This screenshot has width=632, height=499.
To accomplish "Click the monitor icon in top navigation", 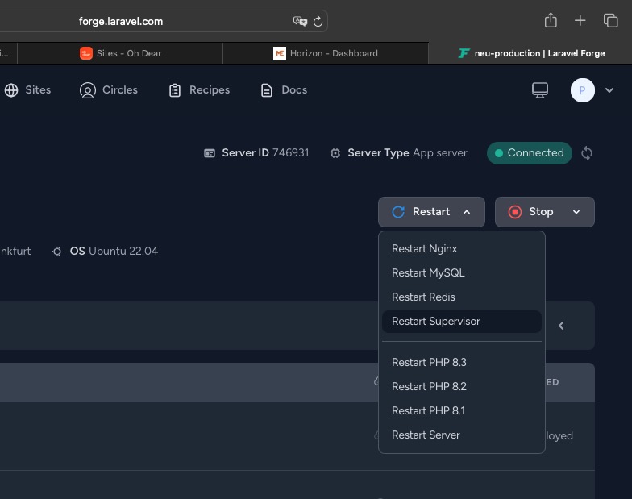I will pyautogui.click(x=540, y=90).
